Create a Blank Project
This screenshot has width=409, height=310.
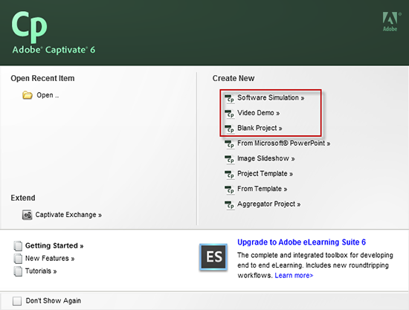click(260, 128)
